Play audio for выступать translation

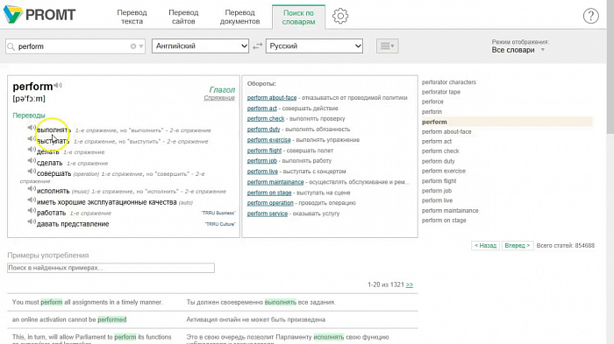tap(32, 139)
